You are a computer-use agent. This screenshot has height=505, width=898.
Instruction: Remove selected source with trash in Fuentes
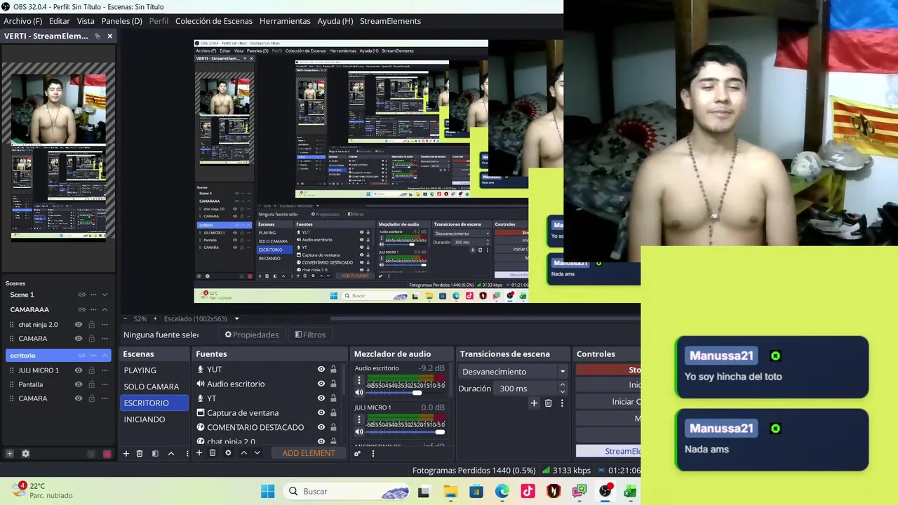213,453
